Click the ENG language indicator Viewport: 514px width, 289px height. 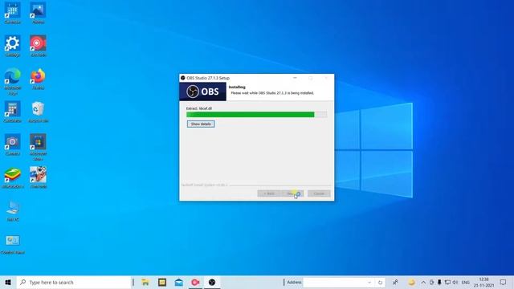(466, 282)
